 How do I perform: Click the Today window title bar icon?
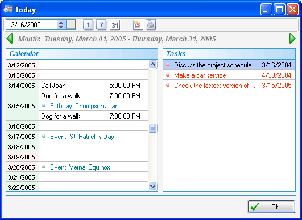point(8,10)
